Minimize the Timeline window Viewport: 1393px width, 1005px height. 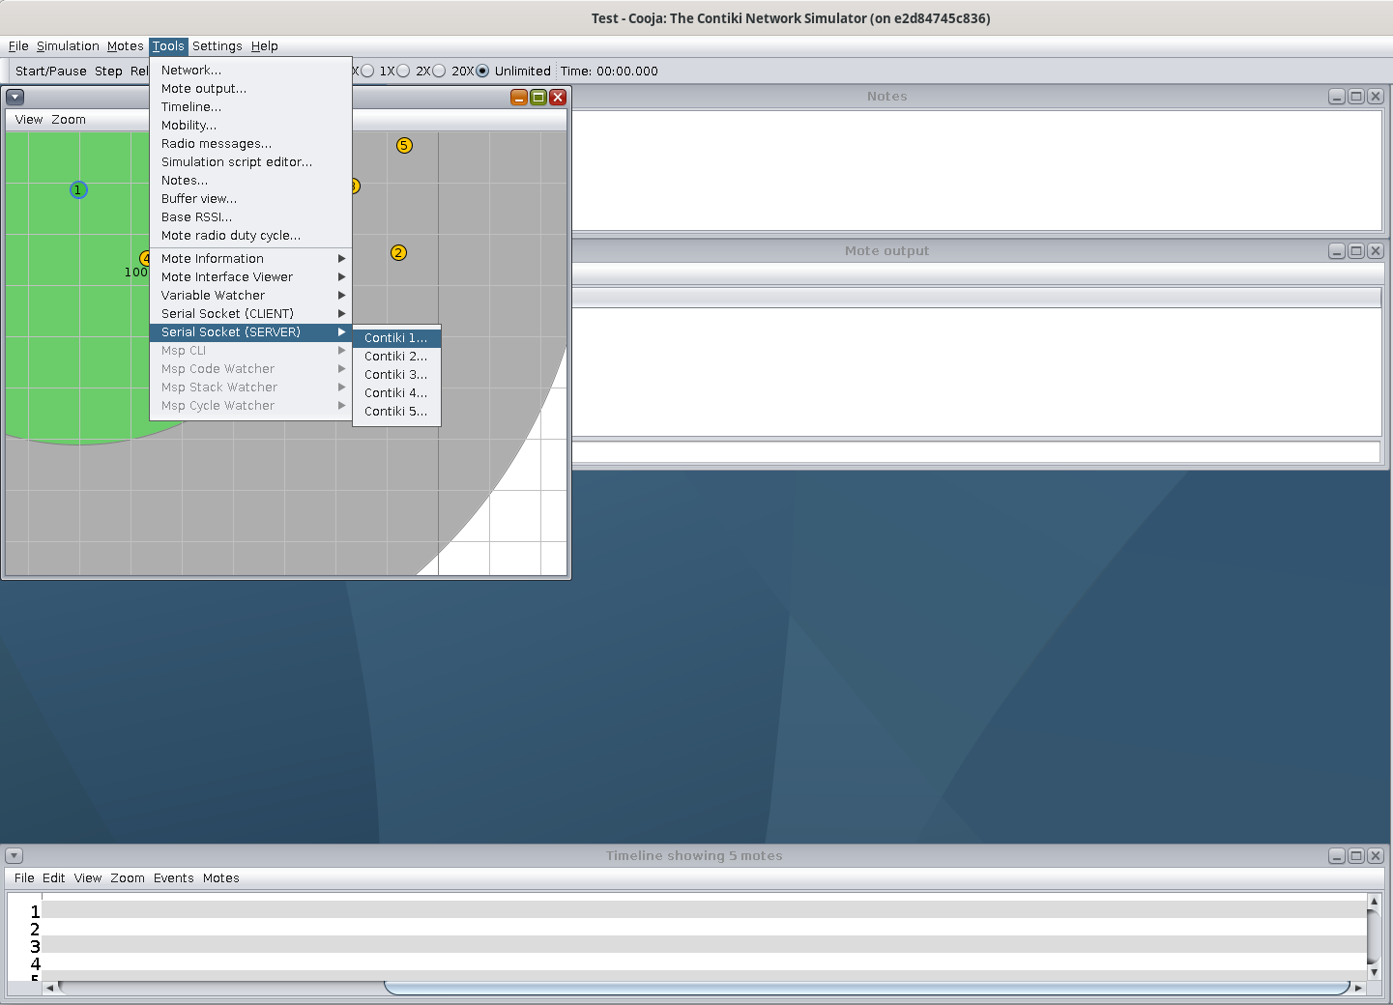coord(1337,856)
